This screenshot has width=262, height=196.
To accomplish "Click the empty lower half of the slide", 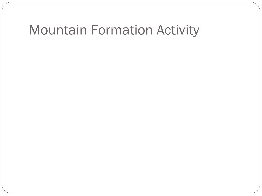I will click(x=131, y=153).
